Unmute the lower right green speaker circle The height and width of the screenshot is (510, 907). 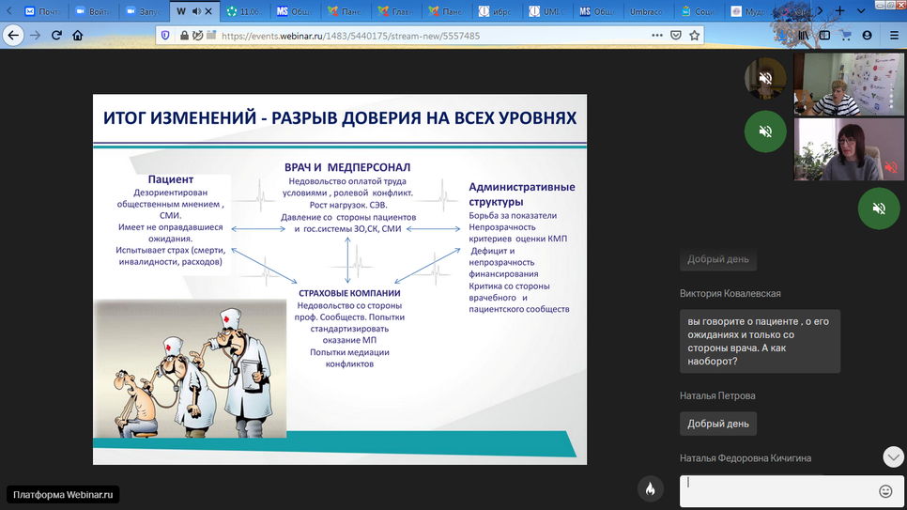[x=879, y=208]
